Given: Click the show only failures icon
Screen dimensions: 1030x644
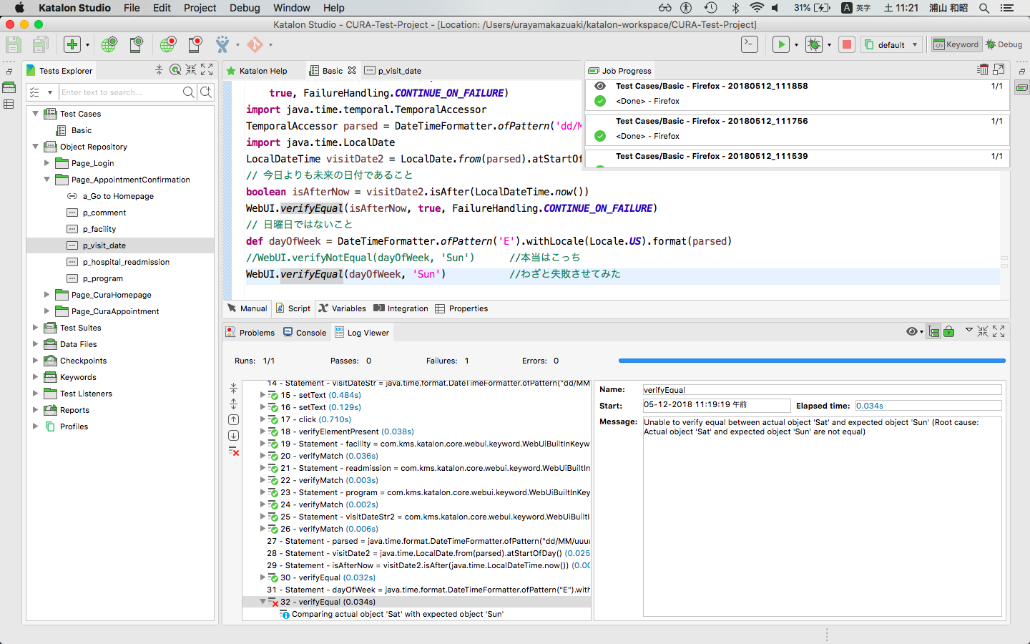Looking at the screenshot, I should coord(234,452).
